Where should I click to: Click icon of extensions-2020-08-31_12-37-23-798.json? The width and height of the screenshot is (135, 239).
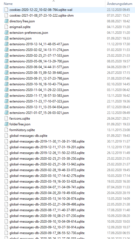(x=6, y=78)
